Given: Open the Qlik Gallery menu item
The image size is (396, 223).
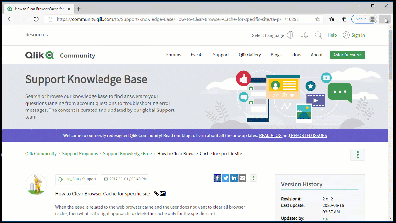Looking at the screenshot, I should 250,55.
